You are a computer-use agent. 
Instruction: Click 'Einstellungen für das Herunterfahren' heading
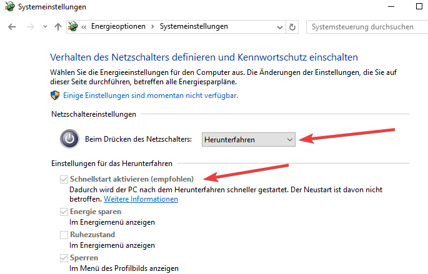pyautogui.click(x=112, y=164)
